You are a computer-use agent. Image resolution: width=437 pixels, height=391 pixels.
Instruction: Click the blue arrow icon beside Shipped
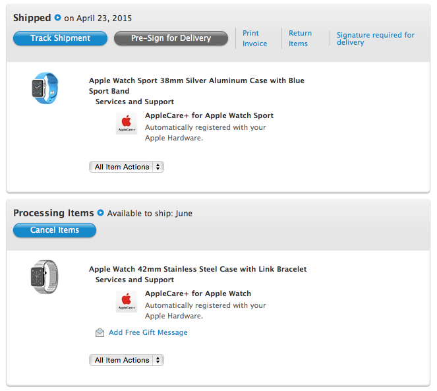point(58,18)
